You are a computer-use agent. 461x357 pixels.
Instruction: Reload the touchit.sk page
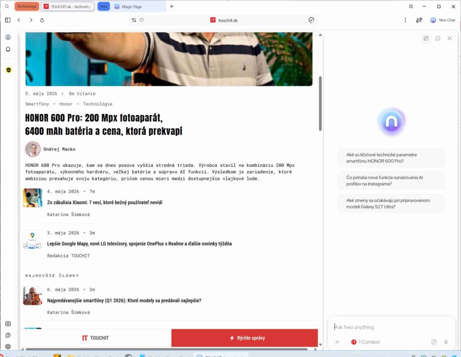coord(42,20)
